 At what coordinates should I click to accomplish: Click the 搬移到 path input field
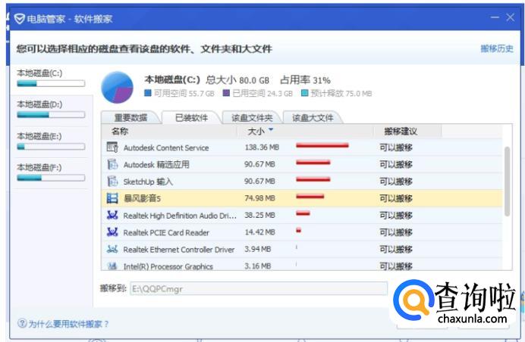point(259,288)
